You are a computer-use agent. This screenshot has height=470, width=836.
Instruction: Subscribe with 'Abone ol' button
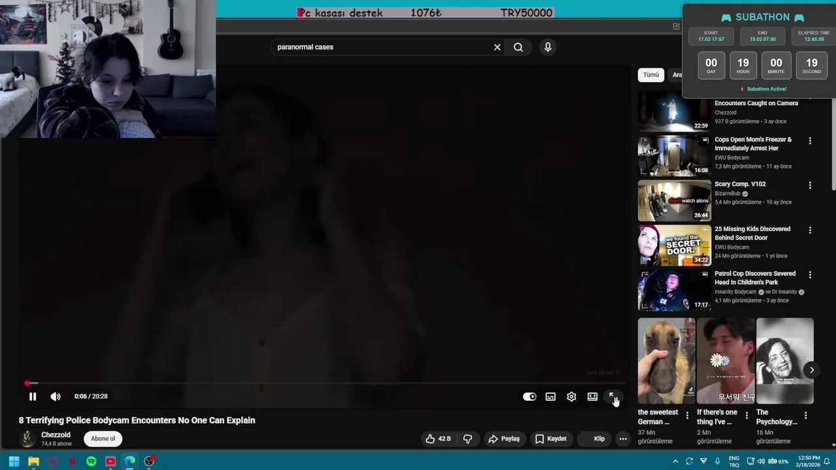pyautogui.click(x=103, y=439)
